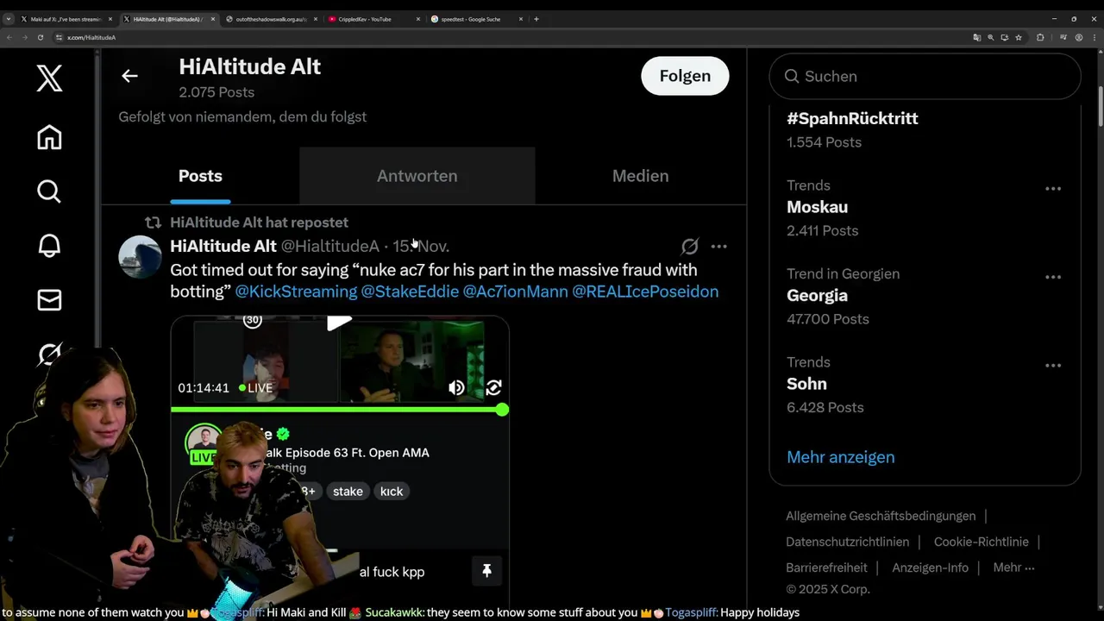Open the Chrome three-dot menu
1104x621 pixels.
click(1094, 37)
